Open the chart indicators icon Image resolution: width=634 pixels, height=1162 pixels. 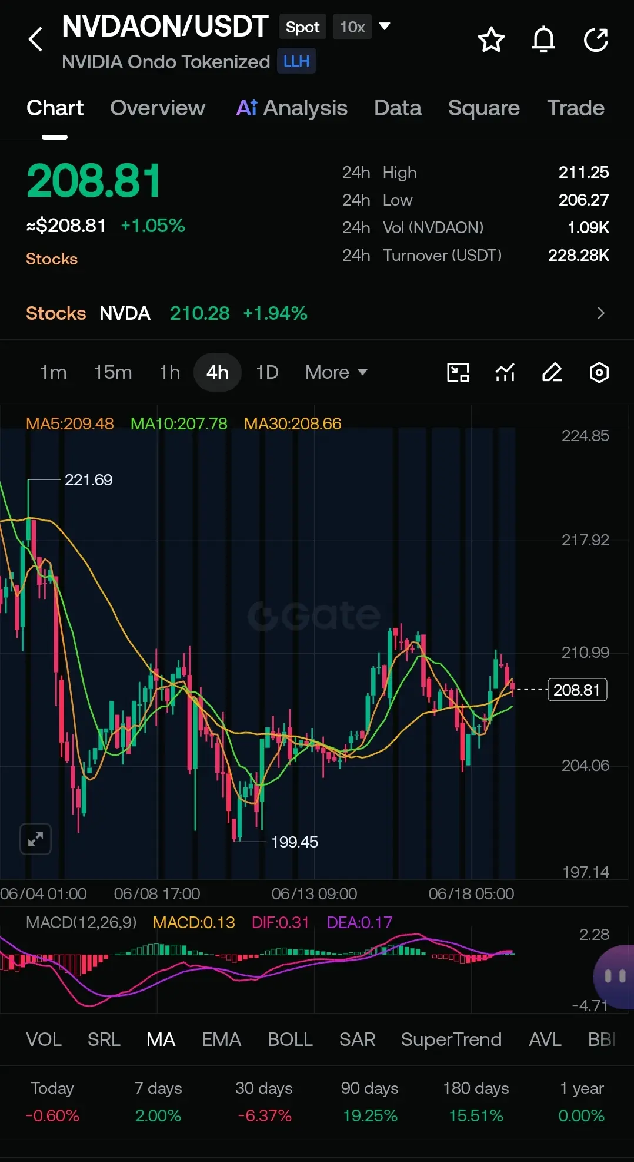click(505, 372)
